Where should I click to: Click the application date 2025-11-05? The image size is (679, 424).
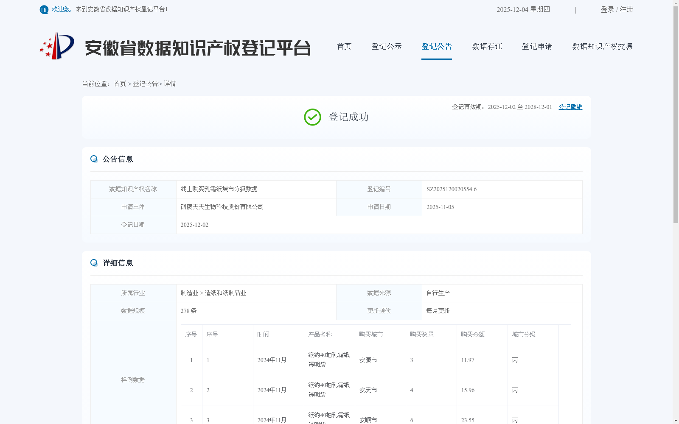(x=440, y=207)
